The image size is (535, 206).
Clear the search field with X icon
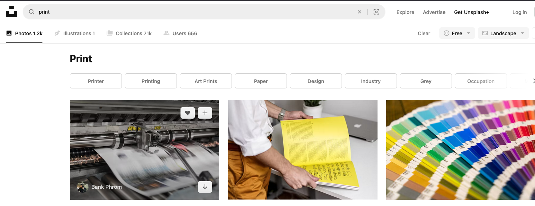360,12
